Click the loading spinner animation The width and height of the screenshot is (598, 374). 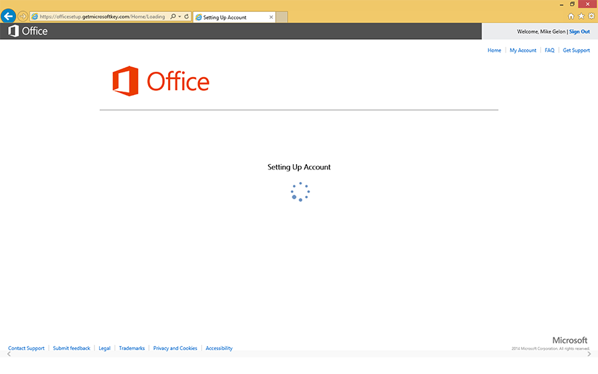pyautogui.click(x=300, y=192)
